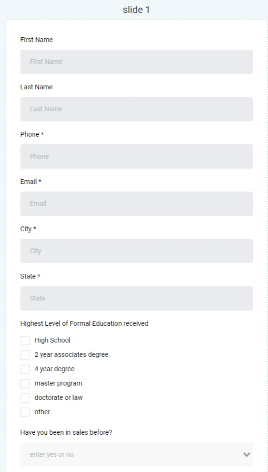The image size is (268, 472).
Task: Check the master program option
Action: [25, 383]
